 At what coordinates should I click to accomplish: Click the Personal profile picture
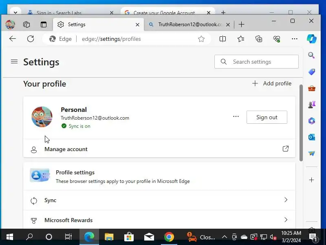click(x=42, y=117)
